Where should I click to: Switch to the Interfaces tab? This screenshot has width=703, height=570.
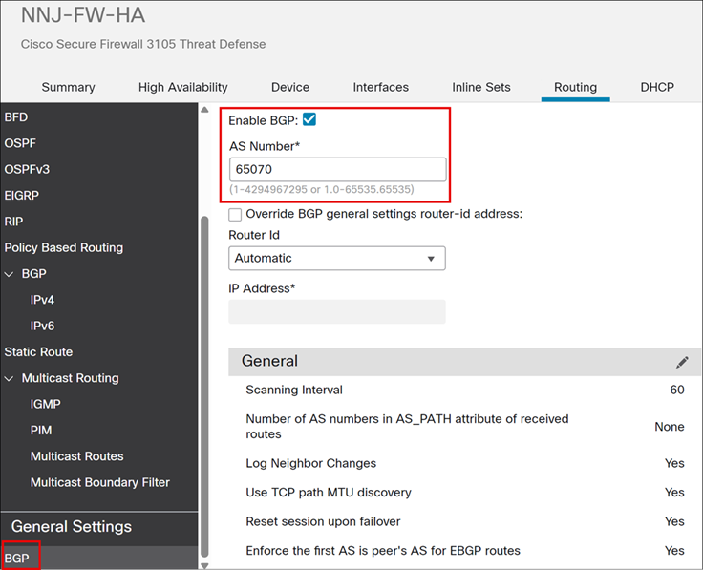tap(381, 87)
